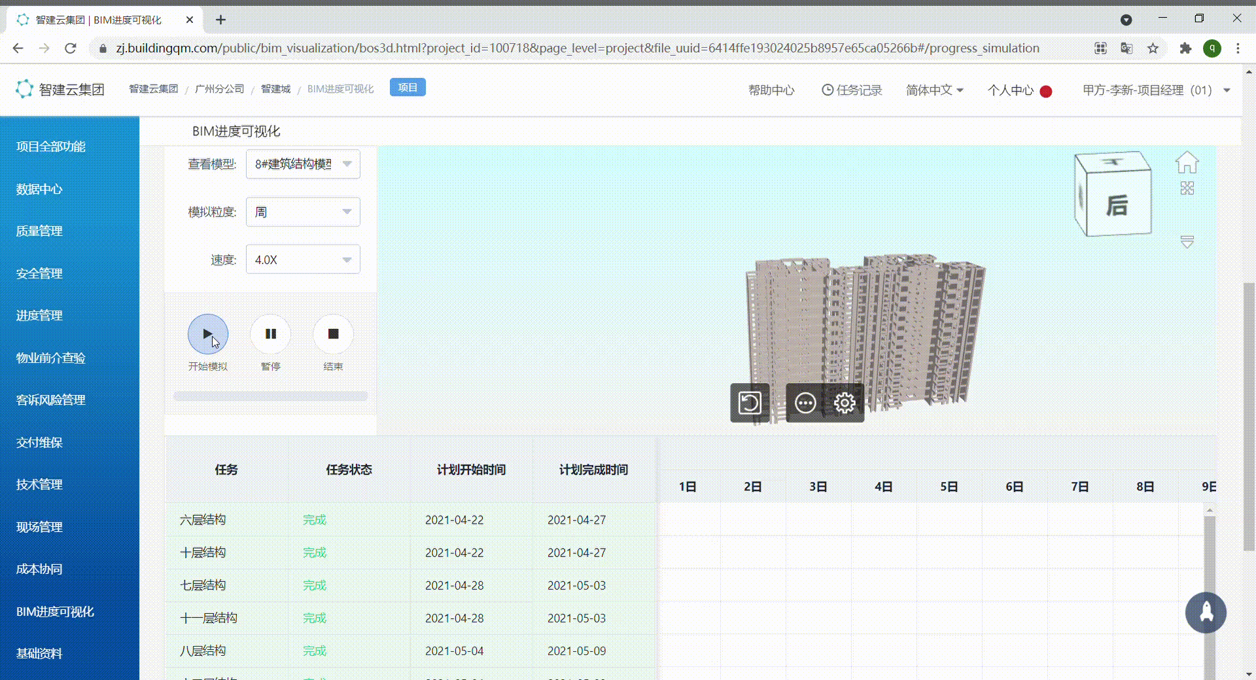Click the grid icon below the home icon

click(x=1188, y=188)
